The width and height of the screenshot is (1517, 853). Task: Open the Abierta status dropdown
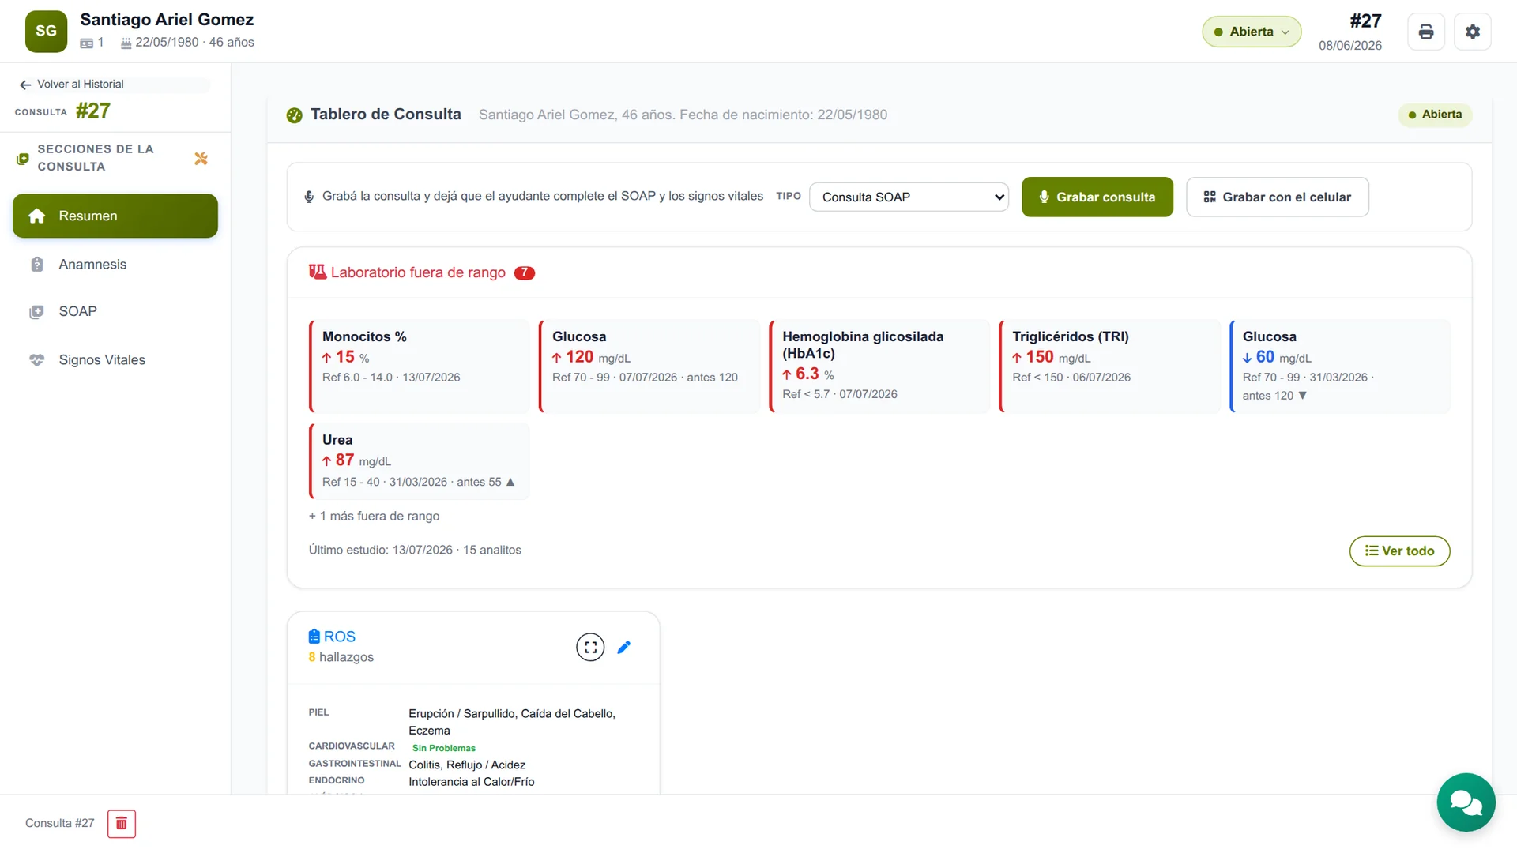tap(1252, 32)
